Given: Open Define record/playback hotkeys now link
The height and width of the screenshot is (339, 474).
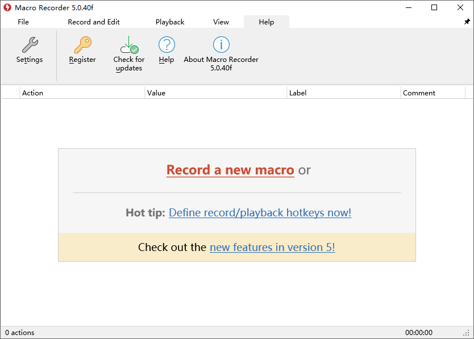Looking at the screenshot, I should 260,213.
